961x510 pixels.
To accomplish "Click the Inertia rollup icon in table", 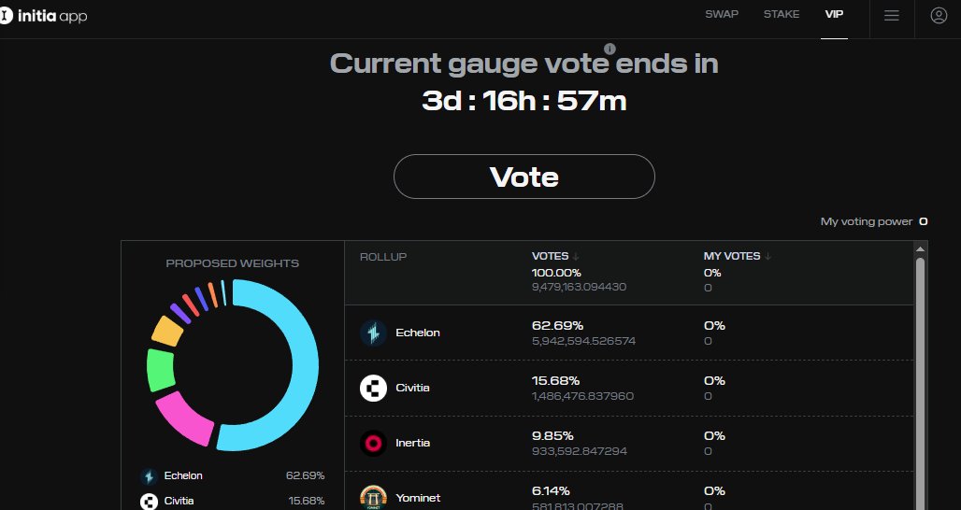I will [373, 443].
